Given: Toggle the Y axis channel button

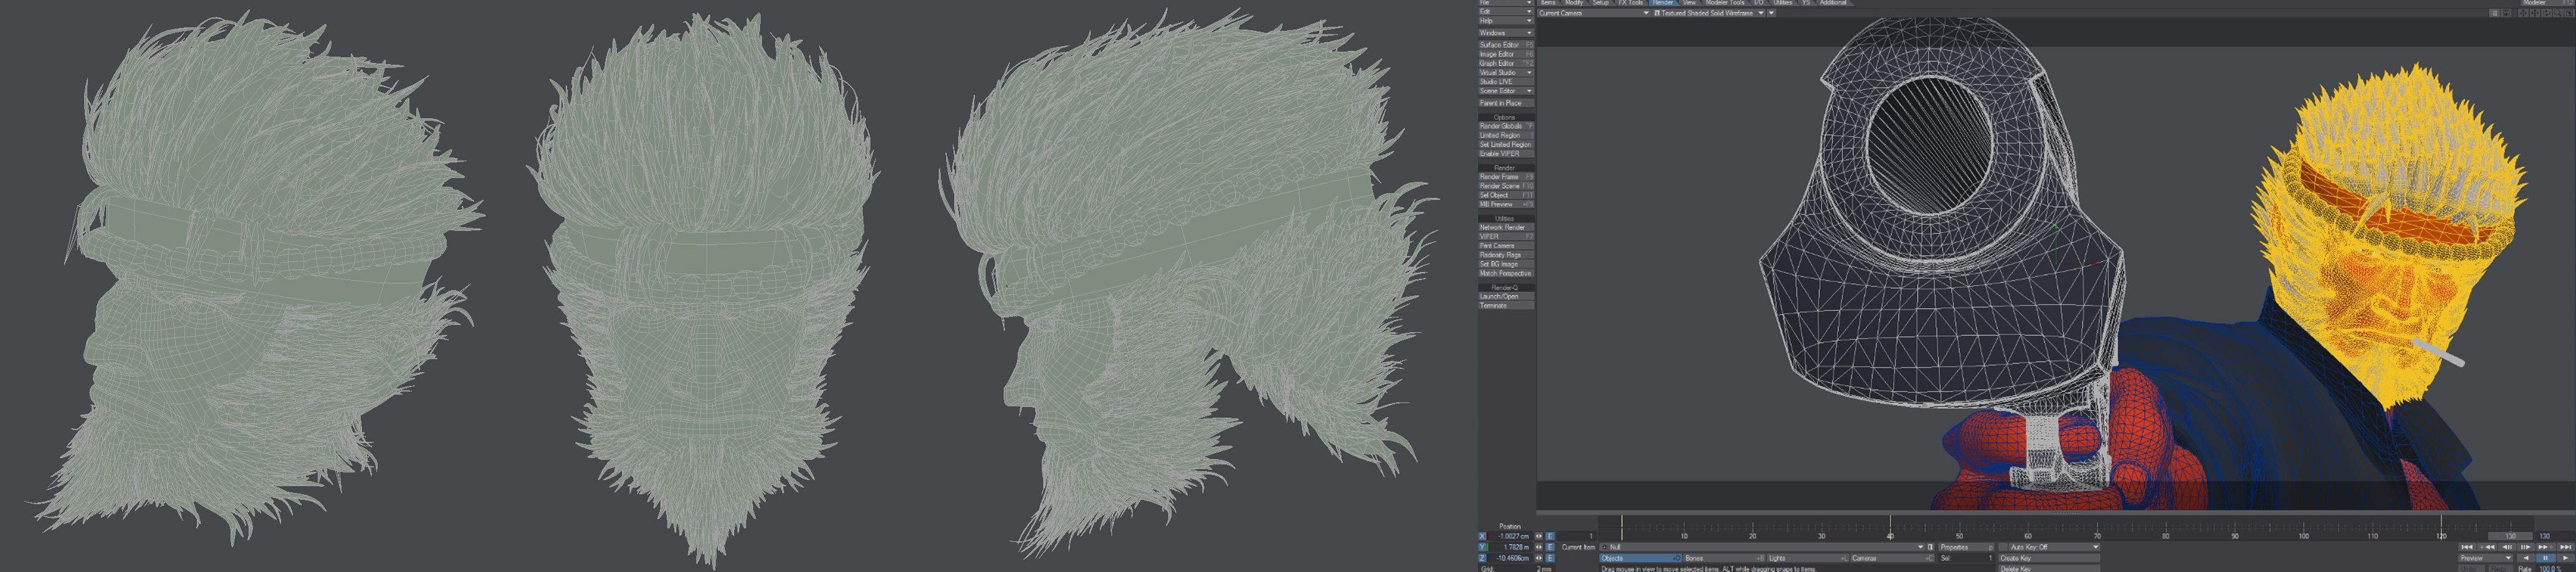Looking at the screenshot, I should pos(1483,547).
